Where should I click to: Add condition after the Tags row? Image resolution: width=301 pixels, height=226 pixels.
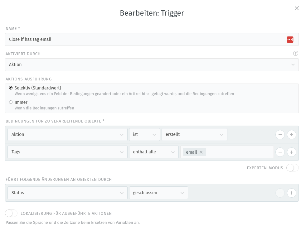coord(291,152)
